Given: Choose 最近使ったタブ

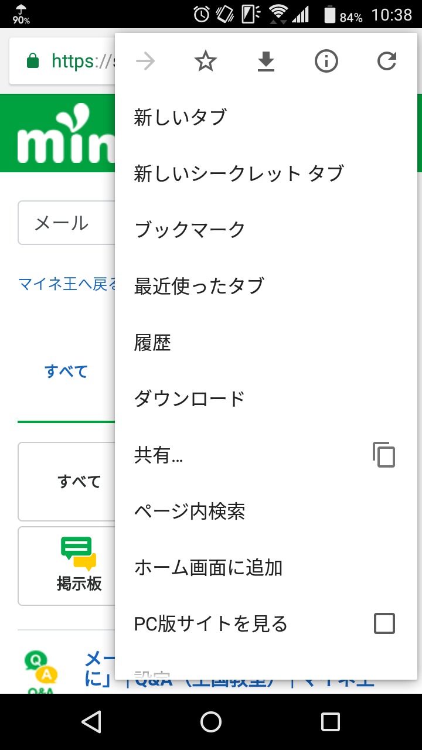Looking at the screenshot, I should point(199,286).
